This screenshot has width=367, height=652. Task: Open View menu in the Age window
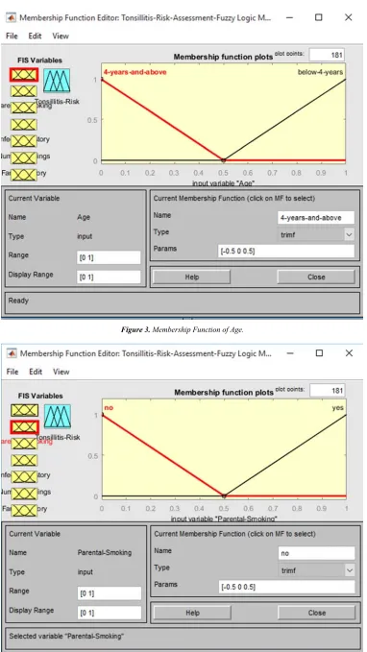tap(61, 36)
